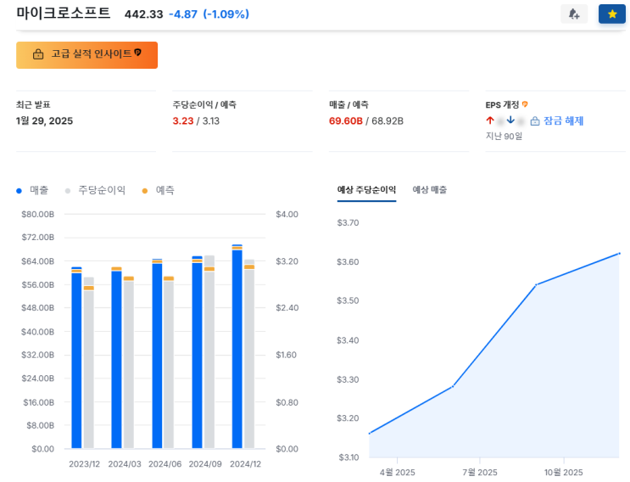Click the -4.87 (-1.09%) price change

click(209, 14)
